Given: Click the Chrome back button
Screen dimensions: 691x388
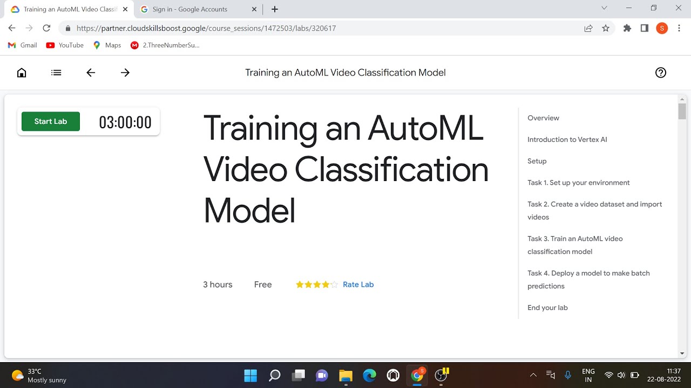Looking at the screenshot, I should (x=12, y=28).
